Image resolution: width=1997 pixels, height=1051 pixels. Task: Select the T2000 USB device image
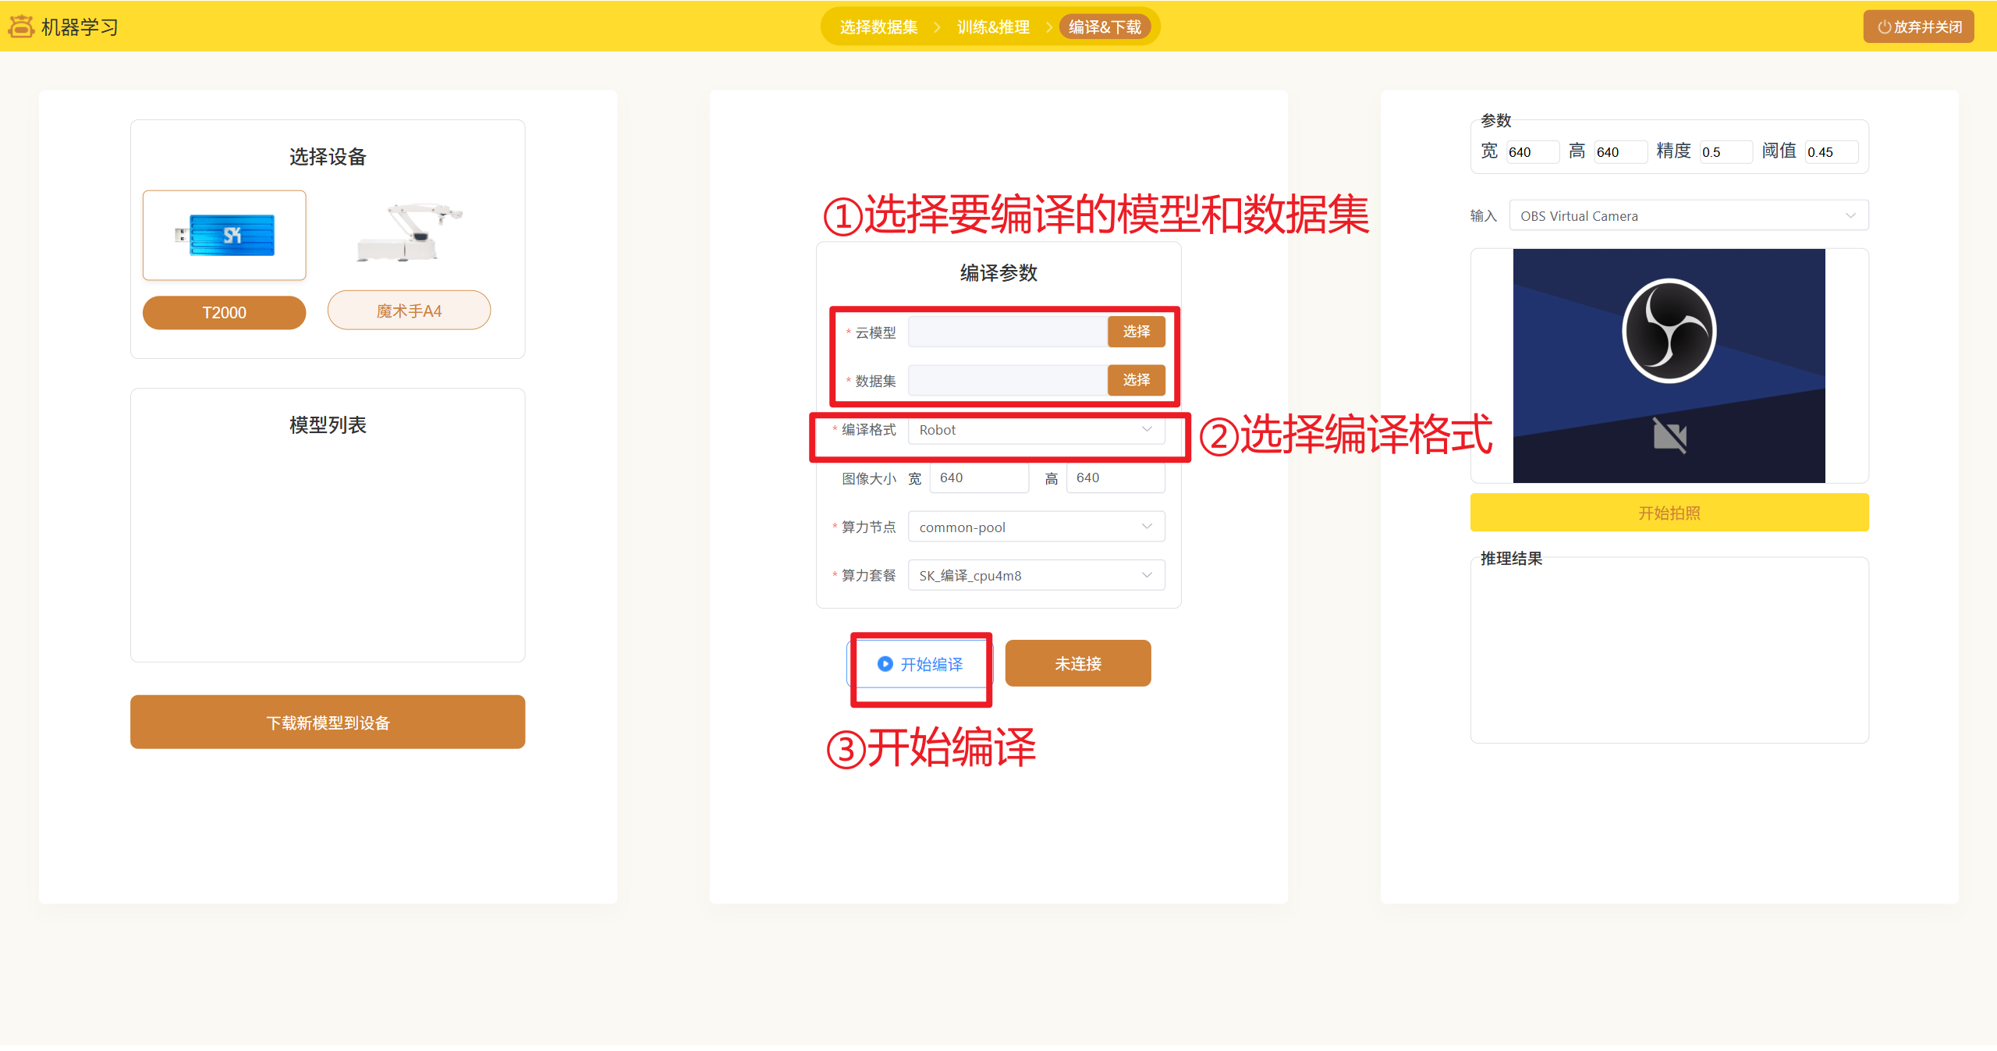pyautogui.click(x=225, y=236)
